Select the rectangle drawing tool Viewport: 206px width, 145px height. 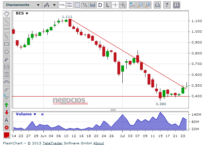click(x=7, y=44)
